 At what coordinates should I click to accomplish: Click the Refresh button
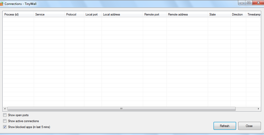[225, 126]
